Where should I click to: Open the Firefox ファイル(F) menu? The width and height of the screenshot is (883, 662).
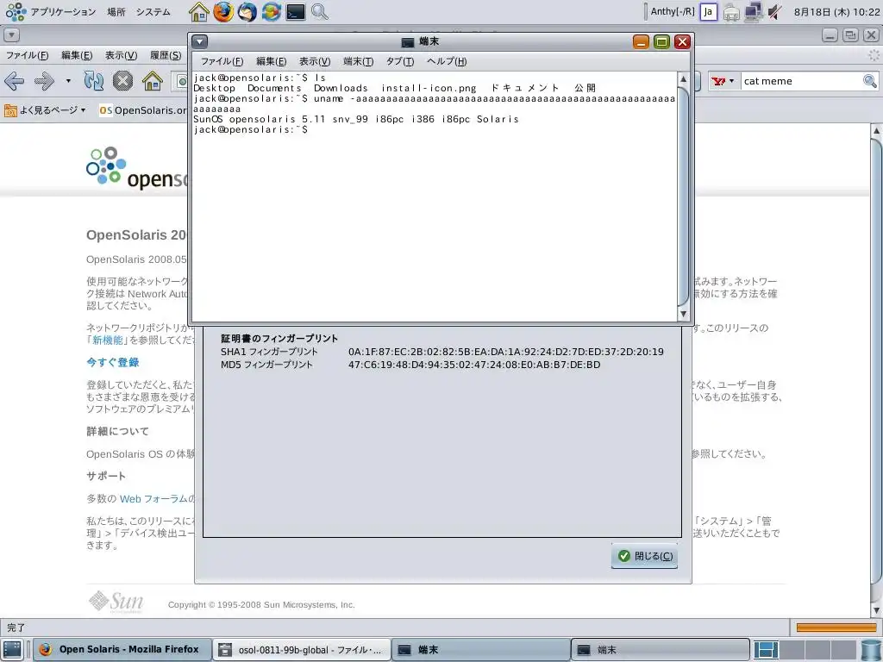(27, 55)
